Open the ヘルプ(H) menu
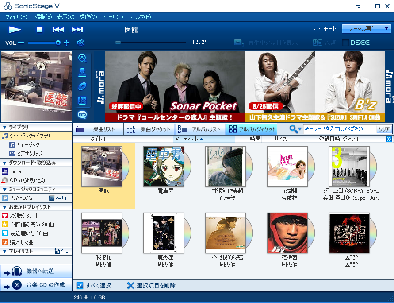The image size is (394, 303). point(141,16)
